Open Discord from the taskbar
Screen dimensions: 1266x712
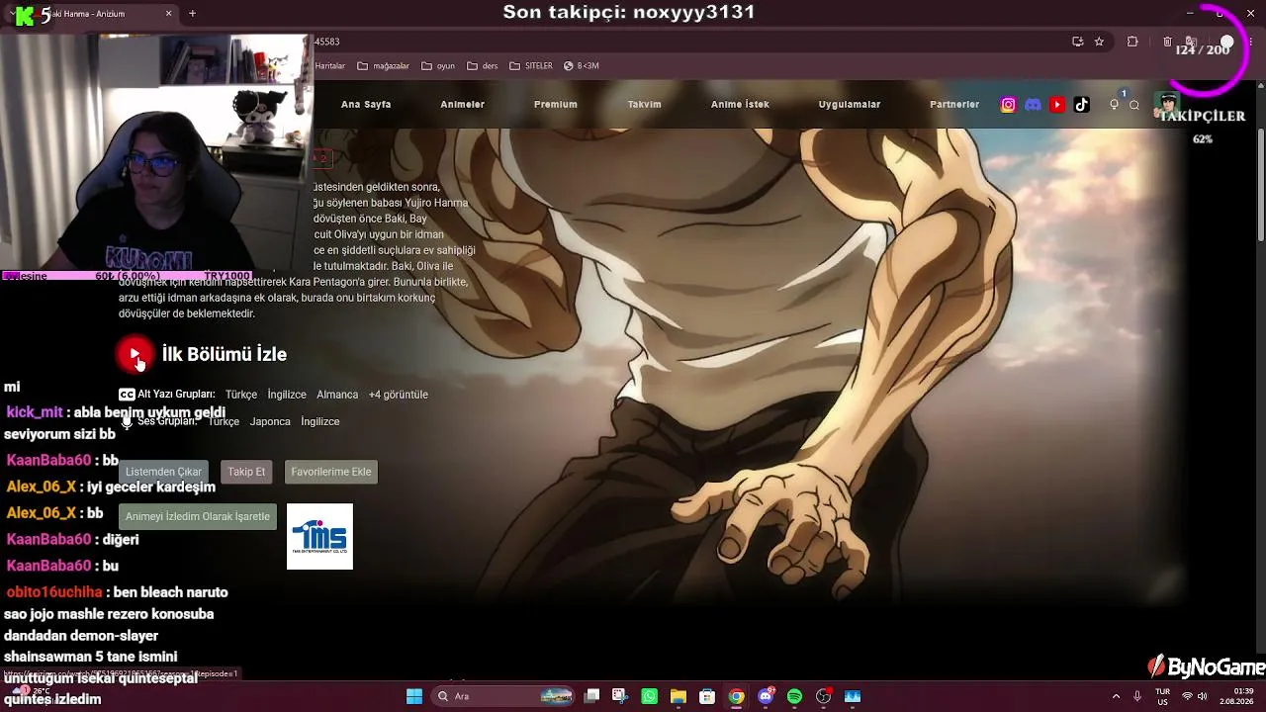coord(766,696)
